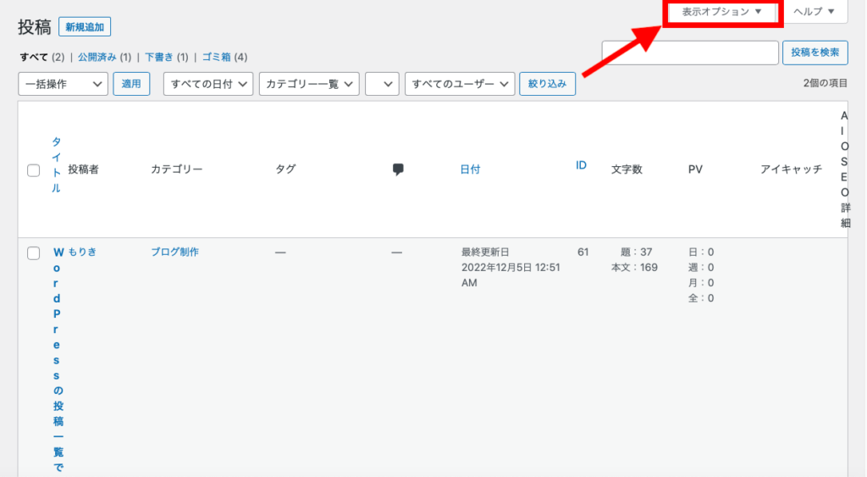The image size is (867, 477).
Task: Focus the post search input field
Action: click(x=690, y=53)
